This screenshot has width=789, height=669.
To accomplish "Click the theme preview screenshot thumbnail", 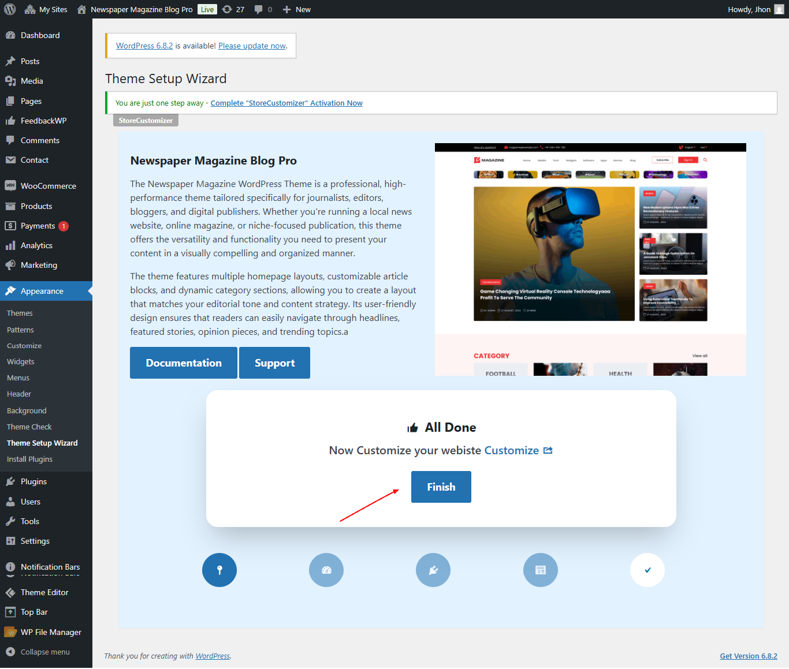I will tap(590, 259).
